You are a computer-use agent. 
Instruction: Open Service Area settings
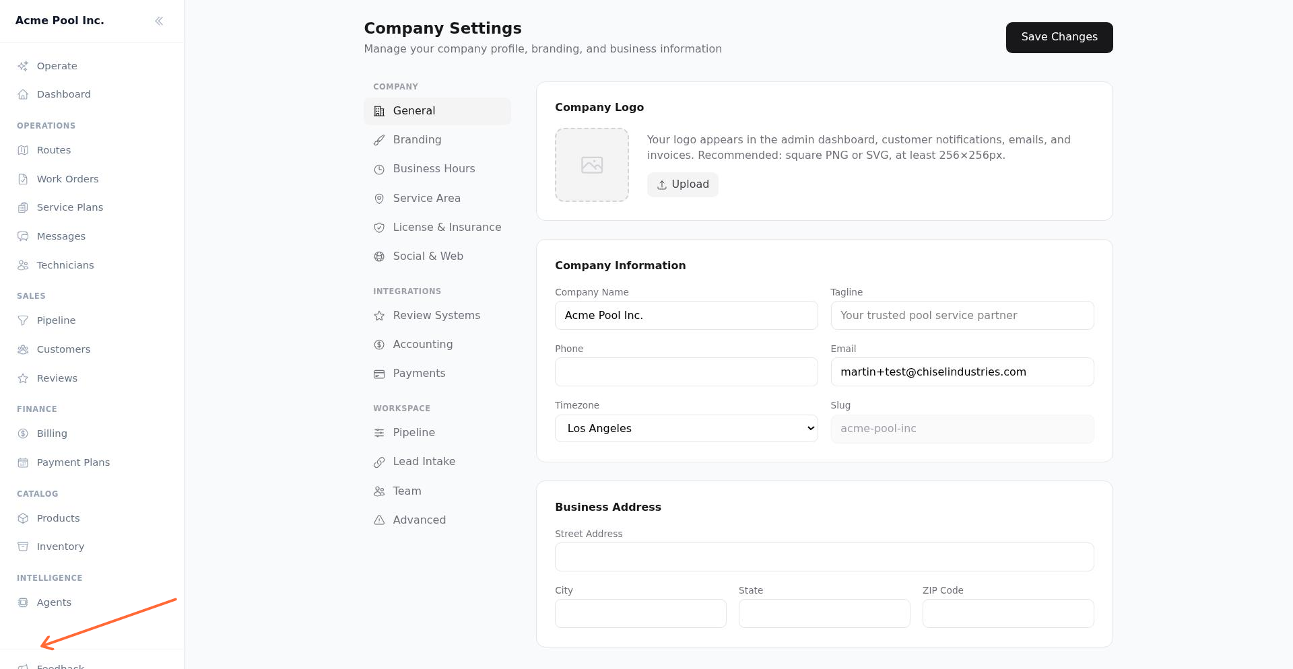coord(437,199)
